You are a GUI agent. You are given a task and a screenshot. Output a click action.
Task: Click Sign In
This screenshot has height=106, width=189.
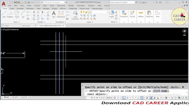tap(143, 2)
